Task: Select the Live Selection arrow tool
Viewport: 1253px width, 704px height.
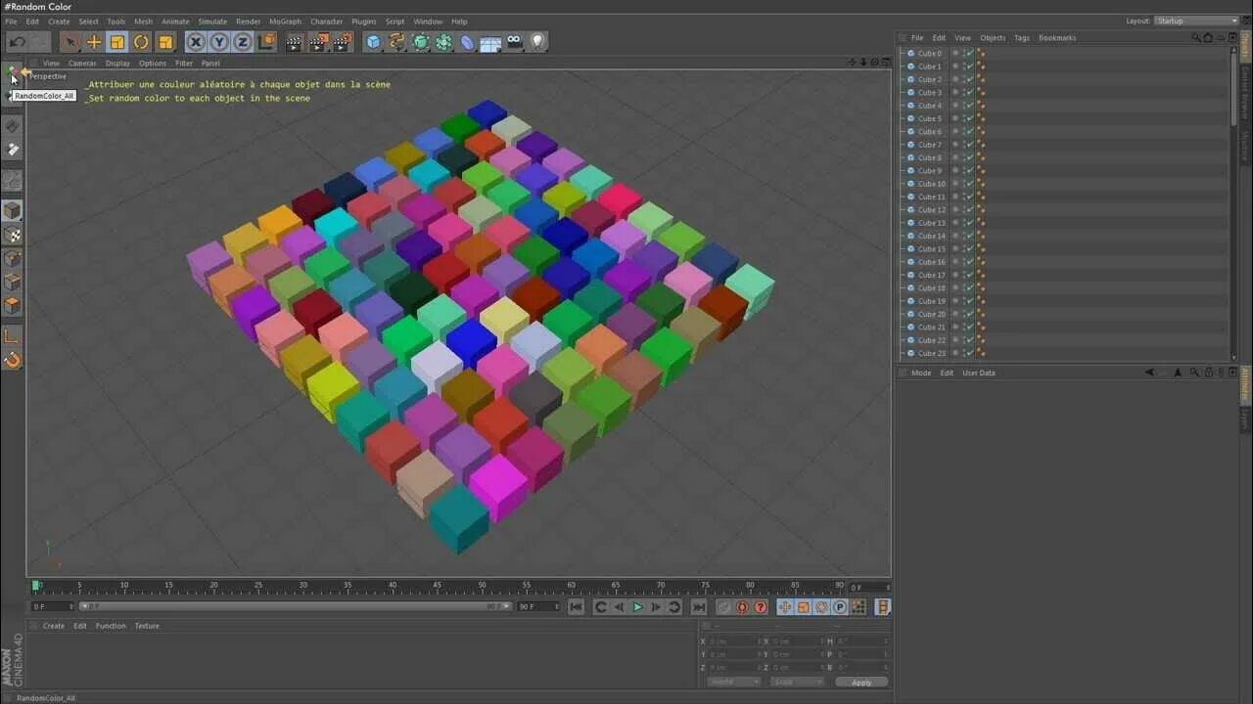Action: point(70,42)
